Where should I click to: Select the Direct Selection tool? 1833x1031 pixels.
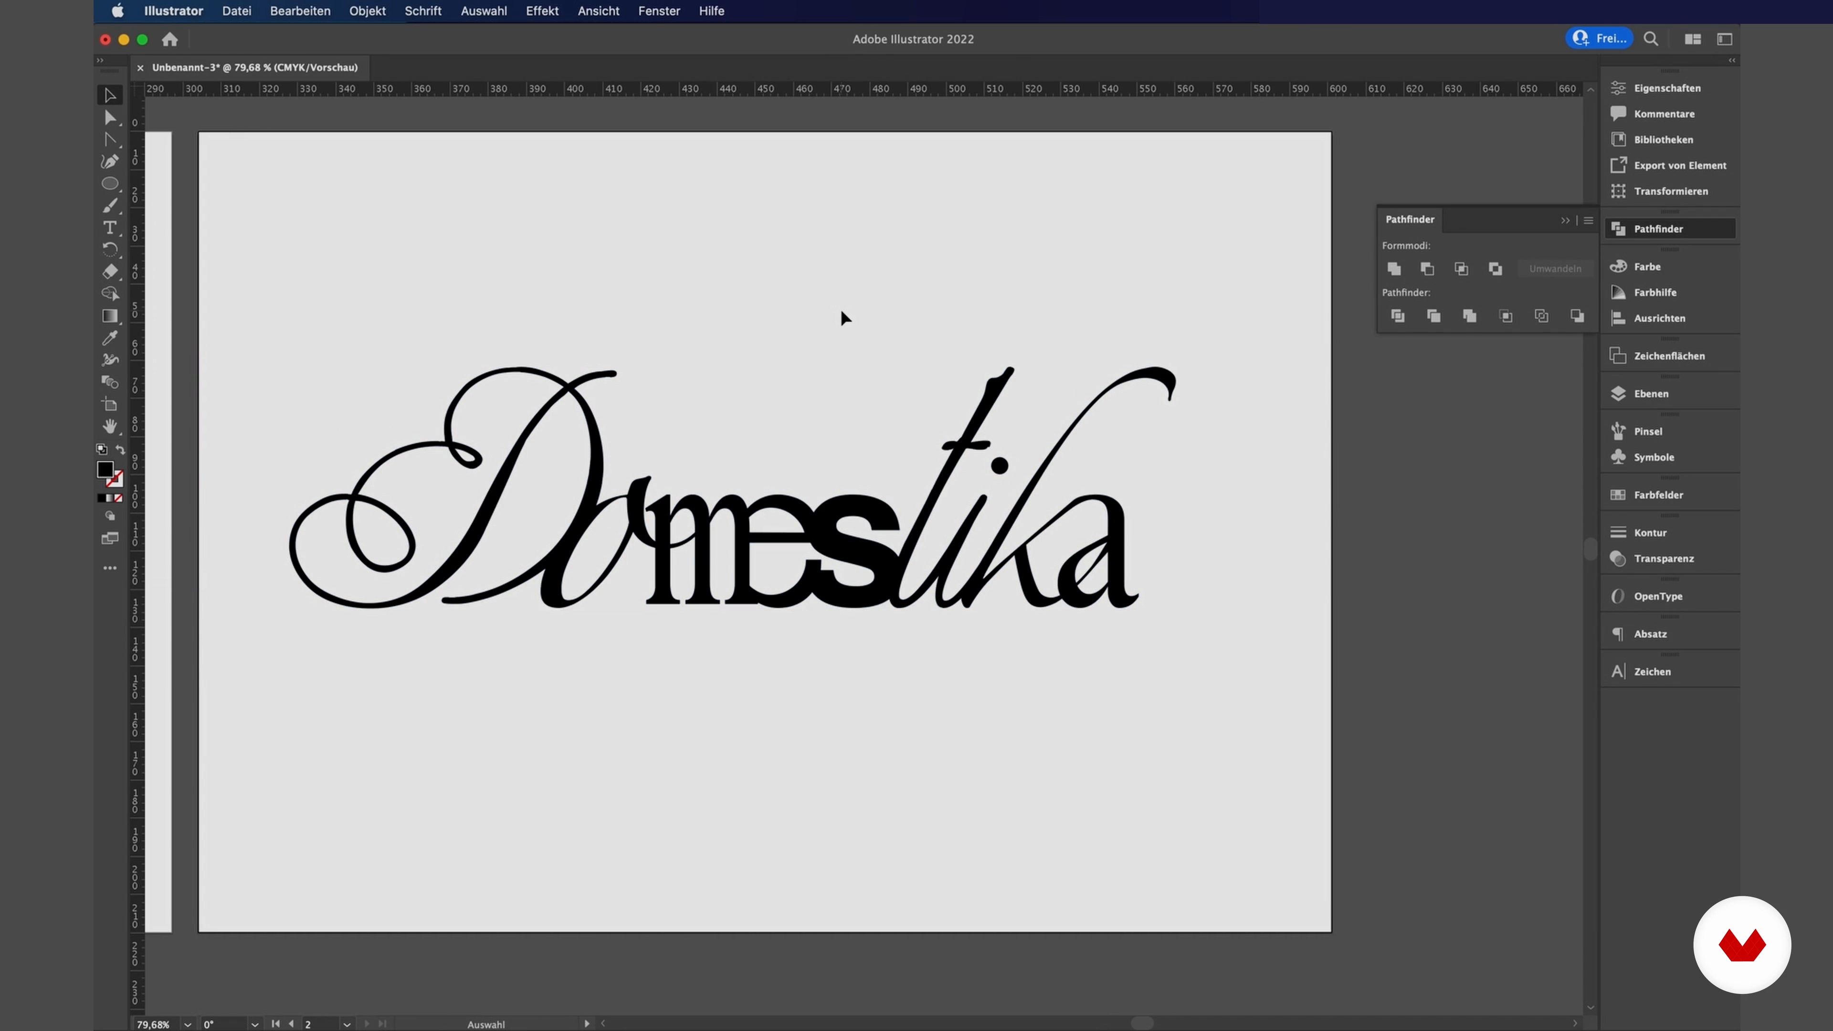point(110,117)
